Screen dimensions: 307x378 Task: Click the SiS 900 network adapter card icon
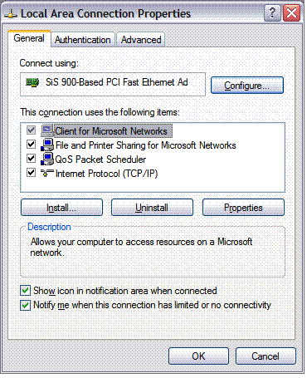tap(32, 82)
